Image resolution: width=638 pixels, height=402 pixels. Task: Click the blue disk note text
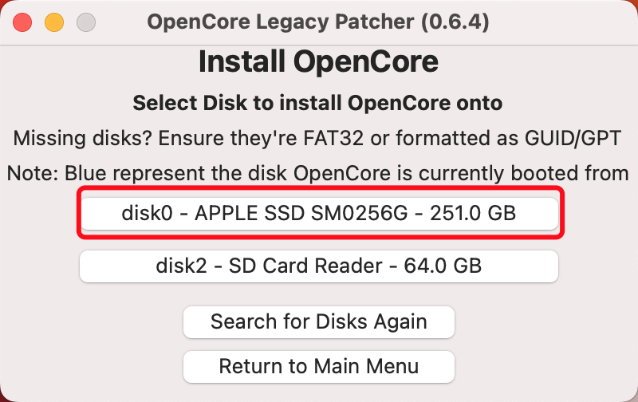point(318,172)
